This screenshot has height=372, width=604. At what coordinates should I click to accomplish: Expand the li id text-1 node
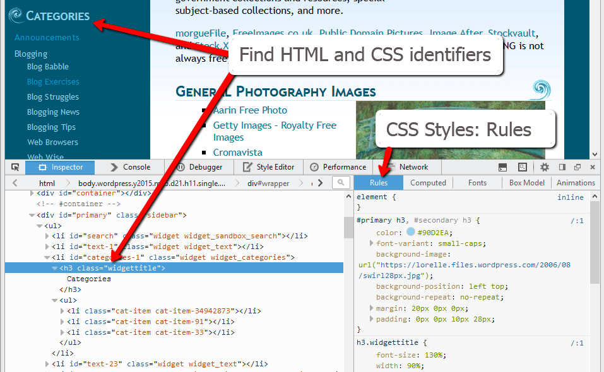(47, 247)
